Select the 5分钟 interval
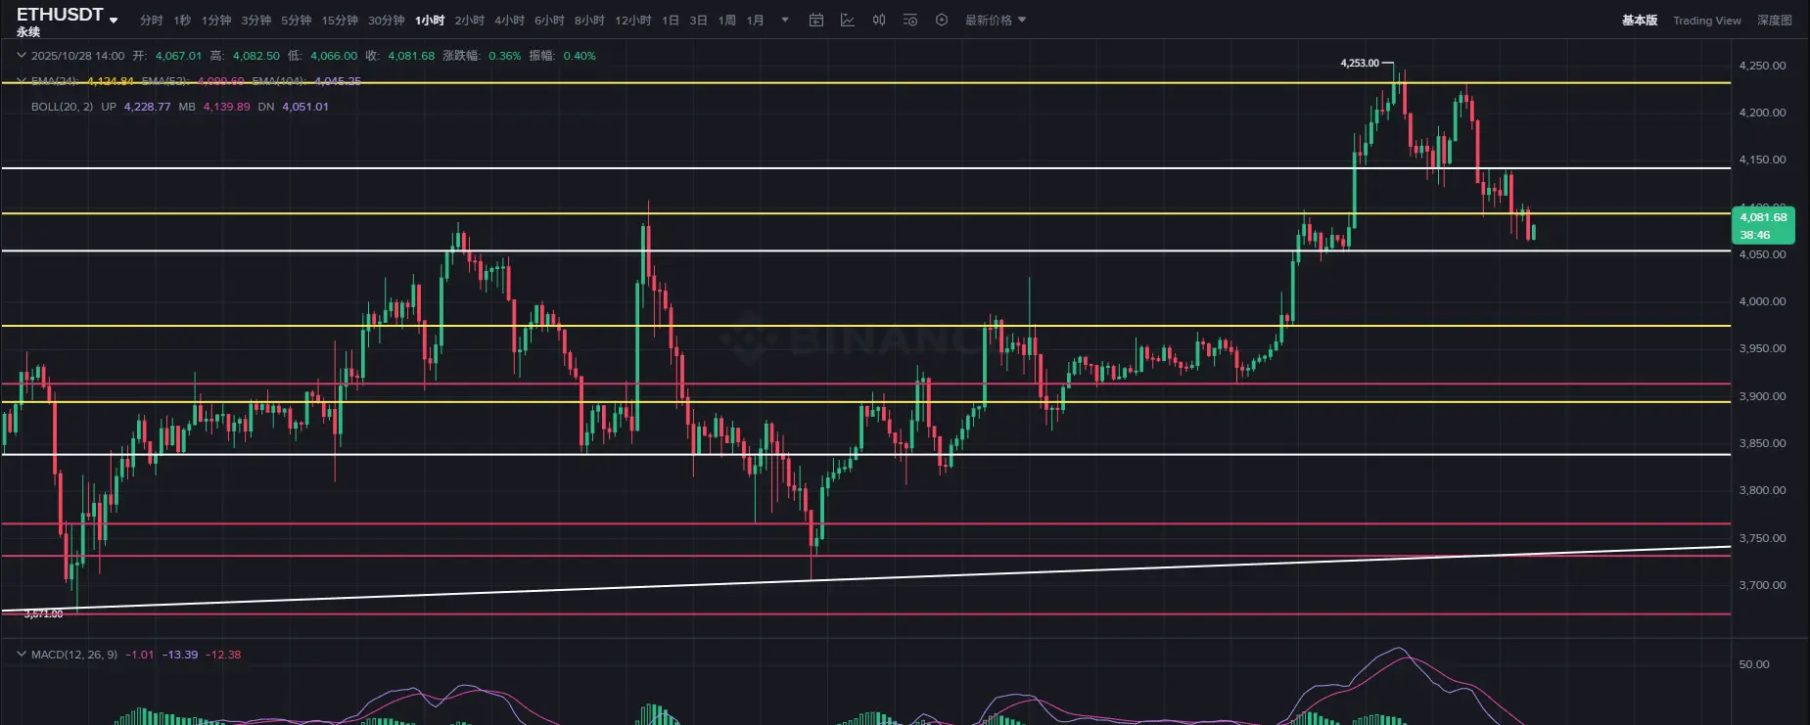This screenshot has height=725, width=1810. 296,21
